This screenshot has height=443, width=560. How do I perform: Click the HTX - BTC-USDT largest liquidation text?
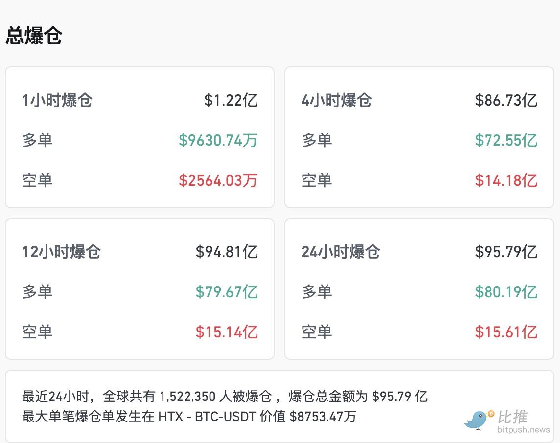pos(208,417)
